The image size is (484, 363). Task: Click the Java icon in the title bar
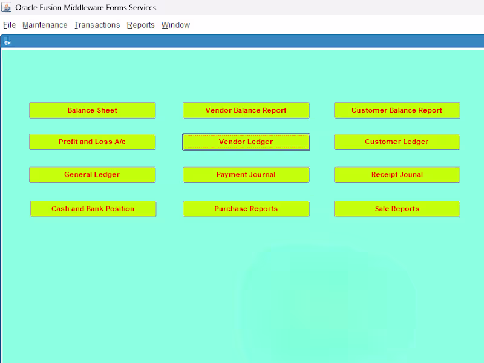[7, 7]
